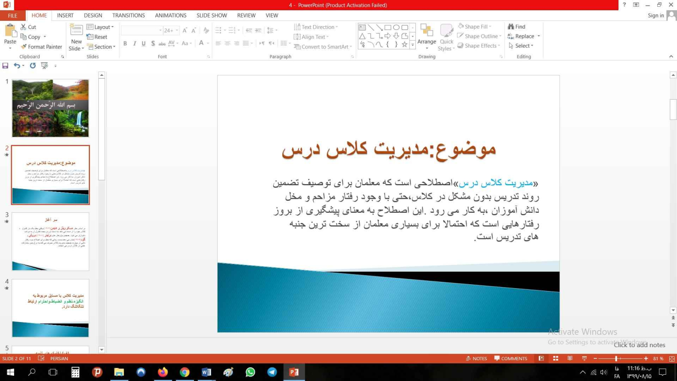This screenshot has height=381, width=677.
Task: Toggle Bold formatting button
Action: click(x=125, y=44)
